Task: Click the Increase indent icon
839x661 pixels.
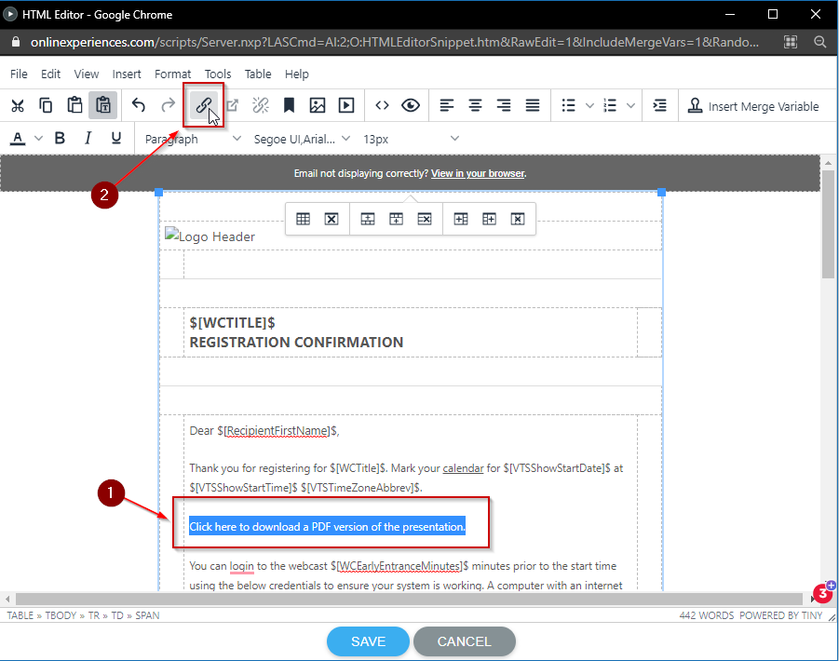Action: point(660,105)
